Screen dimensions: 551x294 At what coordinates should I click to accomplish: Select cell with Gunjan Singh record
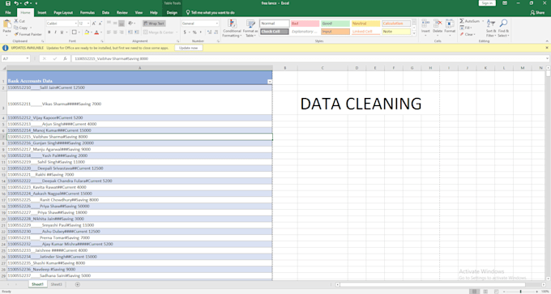(x=139, y=143)
